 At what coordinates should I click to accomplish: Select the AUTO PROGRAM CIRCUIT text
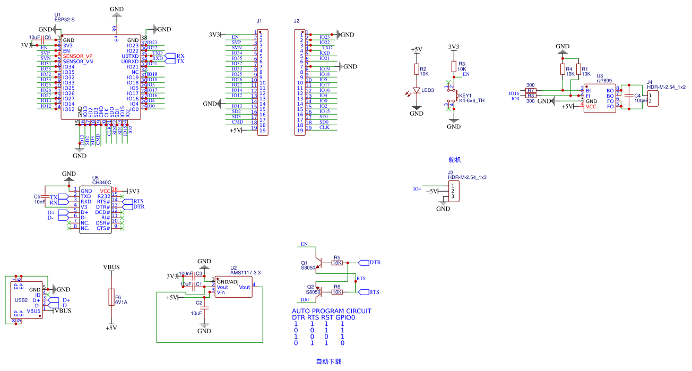pyautogui.click(x=332, y=311)
